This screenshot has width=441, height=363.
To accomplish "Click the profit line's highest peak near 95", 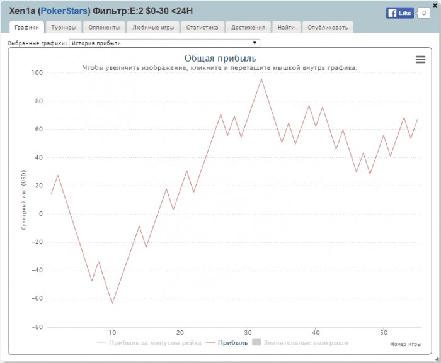I will [261, 79].
